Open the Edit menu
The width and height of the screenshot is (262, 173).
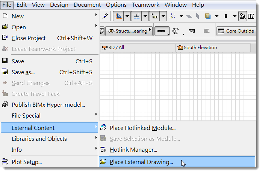point(21,4)
